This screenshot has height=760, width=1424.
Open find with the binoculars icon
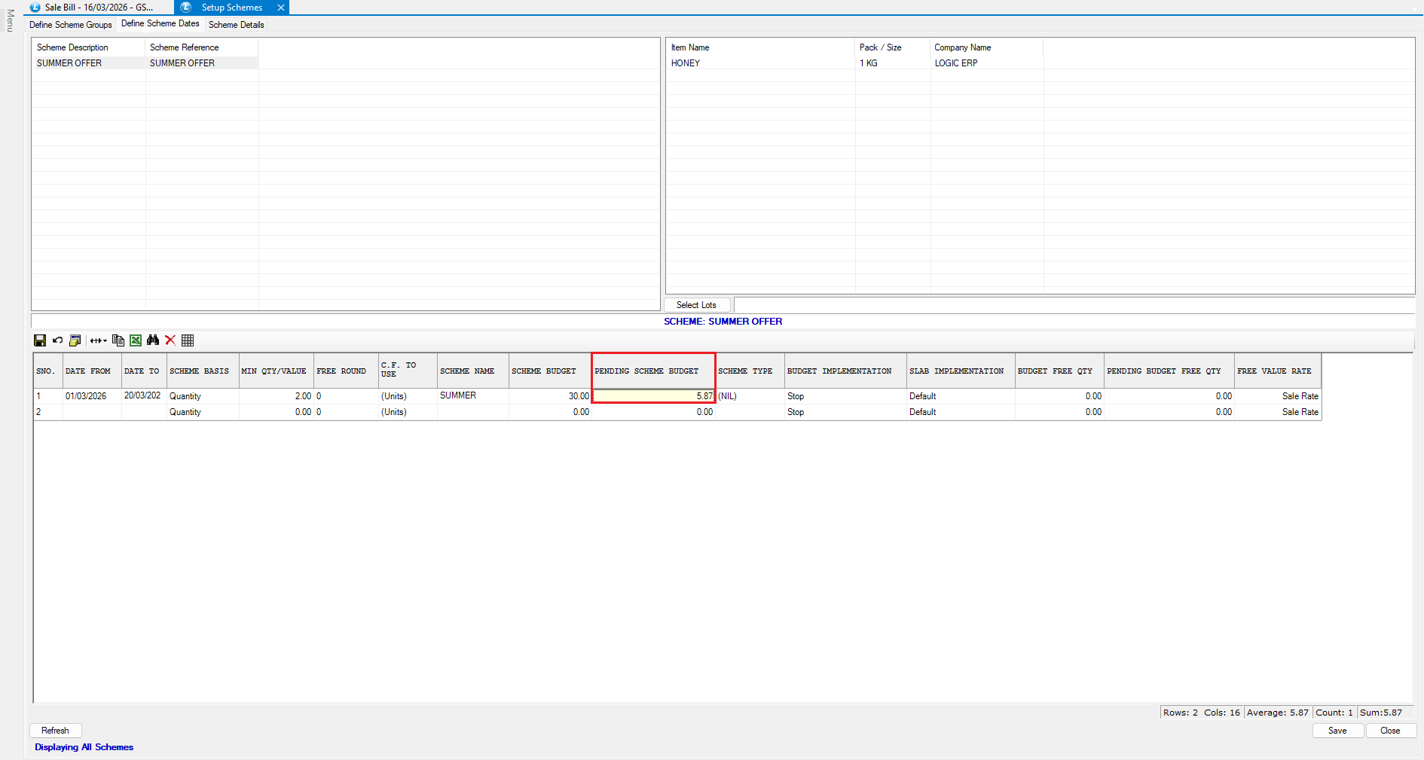pos(153,340)
